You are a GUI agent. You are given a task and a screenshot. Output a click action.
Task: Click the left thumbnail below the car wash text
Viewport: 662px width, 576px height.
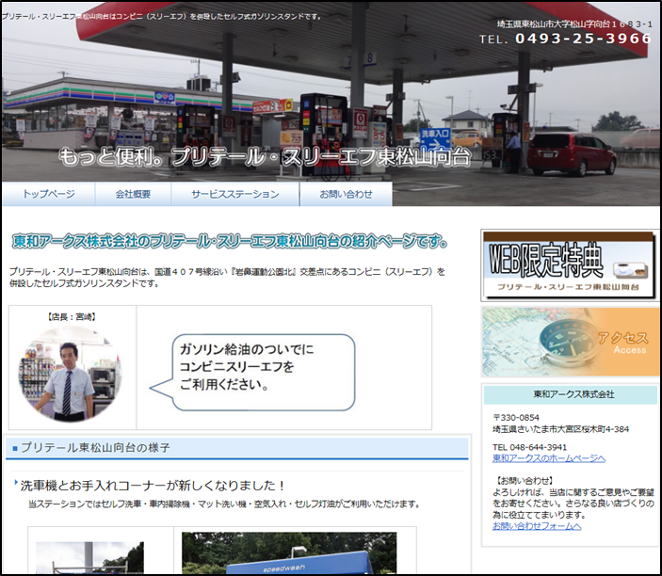(89, 557)
